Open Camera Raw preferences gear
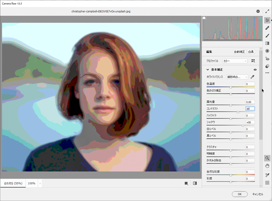The height and width of the screenshot is (201, 272). (258, 11)
